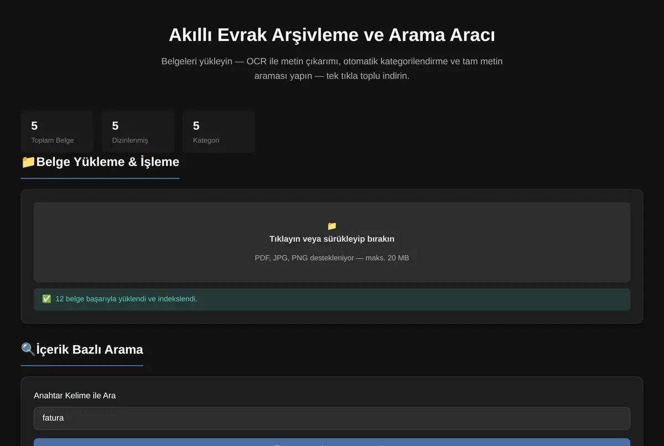Screen dimensions: 664x446
Task: Click the folder icon in the upload dropzone
Action: pyautogui.click(x=332, y=226)
